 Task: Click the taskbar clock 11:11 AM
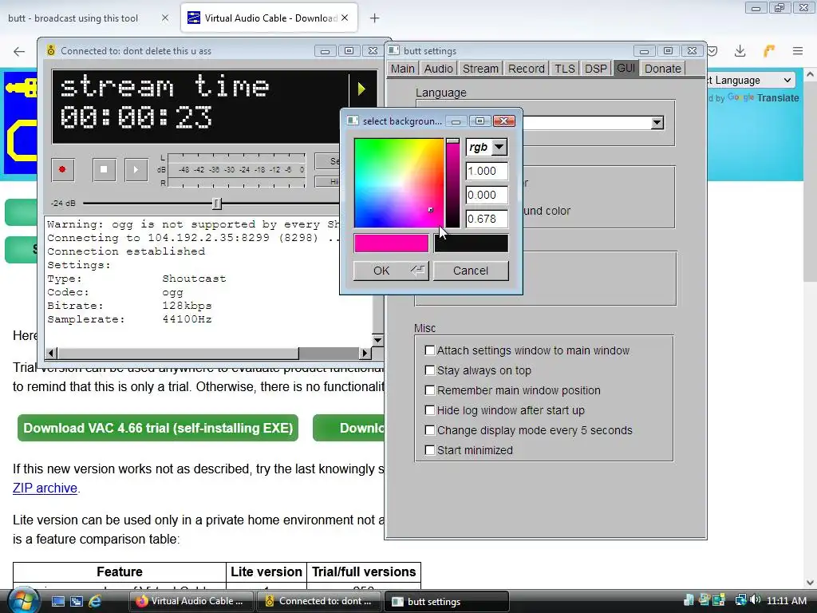pyautogui.click(x=786, y=600)
